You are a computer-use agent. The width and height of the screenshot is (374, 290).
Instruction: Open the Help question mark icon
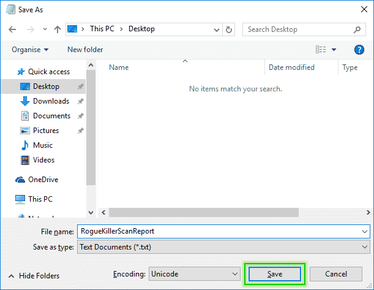pos(359,50)
